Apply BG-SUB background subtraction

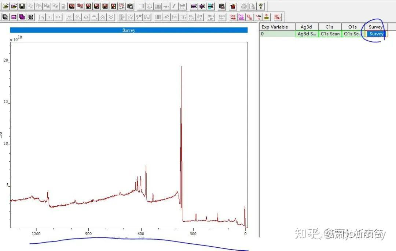[x=192, y=17]
